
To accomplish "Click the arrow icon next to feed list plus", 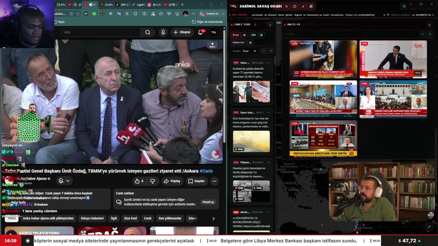I will point(271,51).
